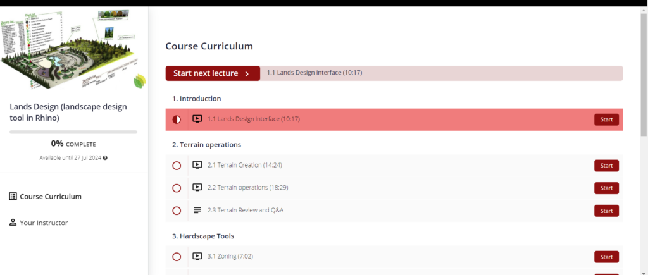Screen dimensions: 648x275
Task: Click the video icon beside 2.1 Terrain Creation
Action: click(x=197, y=166)
